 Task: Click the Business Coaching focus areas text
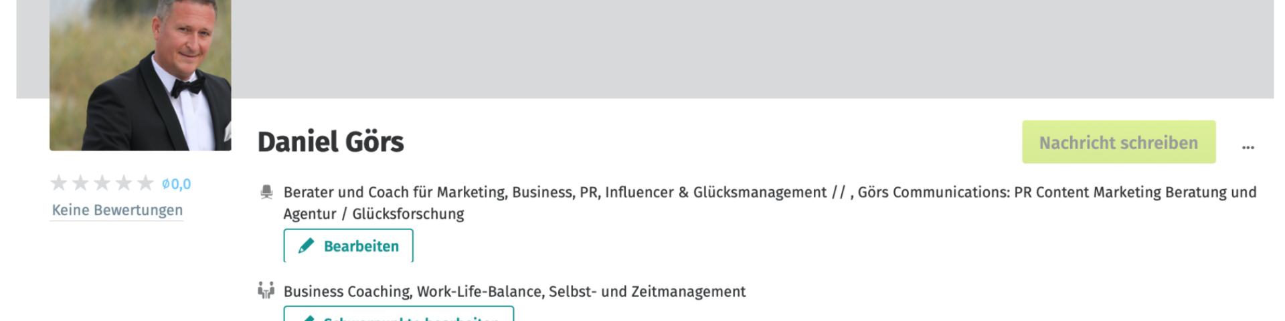(514, 292)
